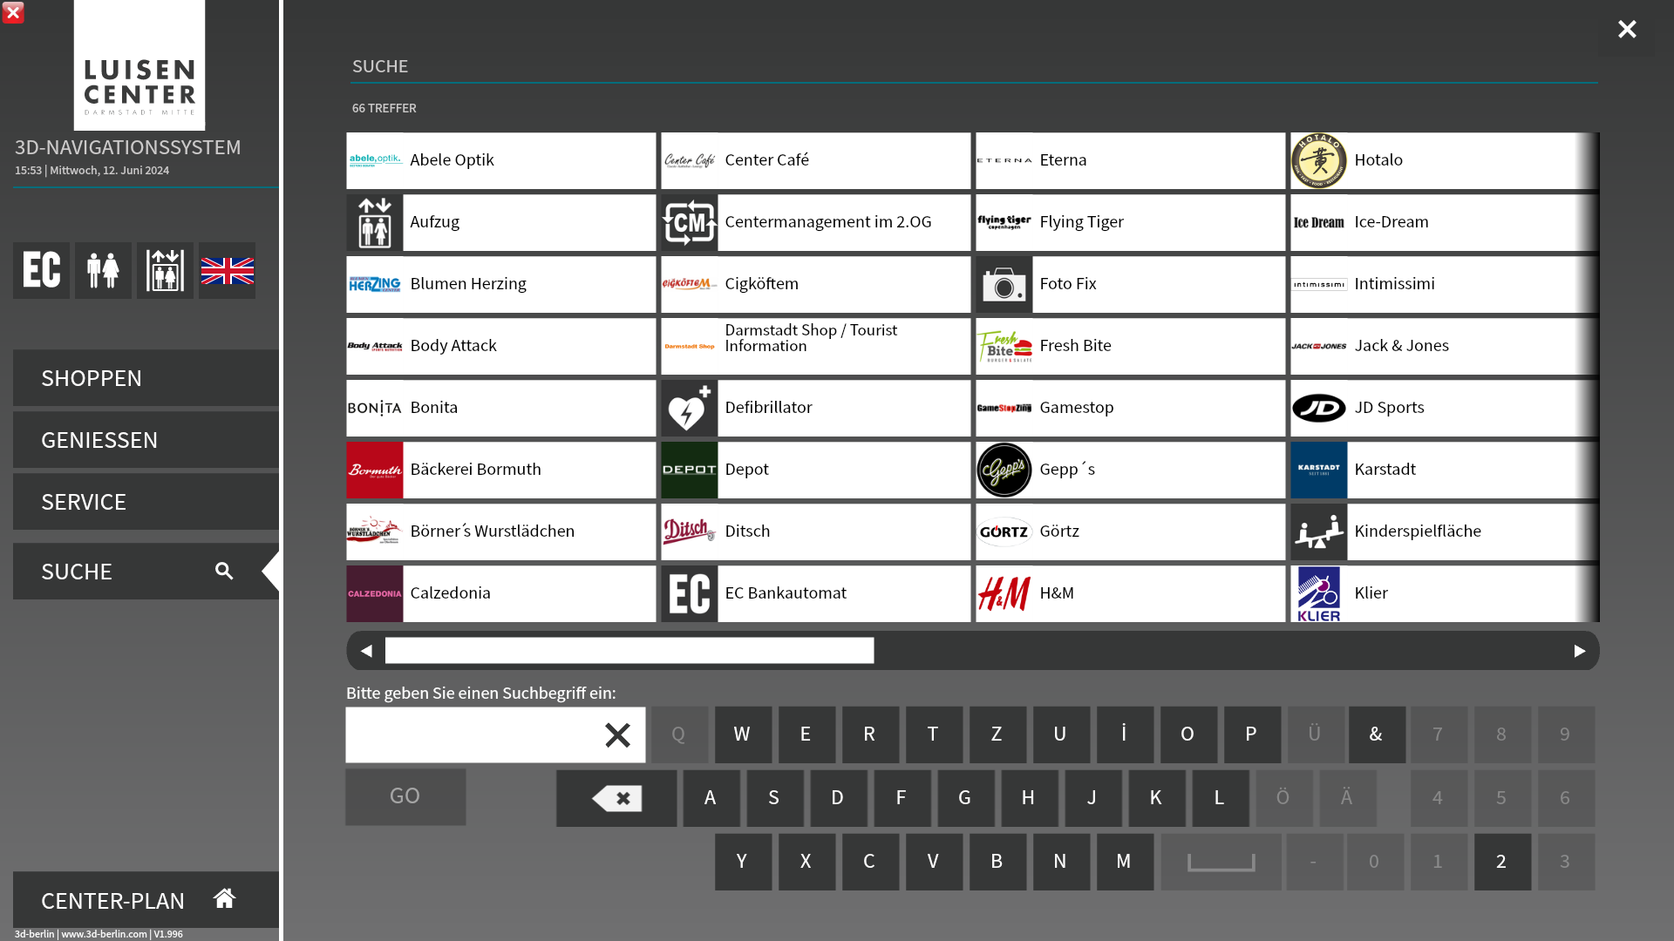Clear the search field with X
The width and height of the screenshot is (1674, 941).
point(617,735)
